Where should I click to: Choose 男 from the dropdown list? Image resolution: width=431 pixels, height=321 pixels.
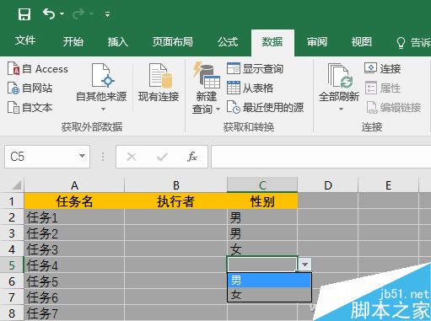(x=269, y=280)
